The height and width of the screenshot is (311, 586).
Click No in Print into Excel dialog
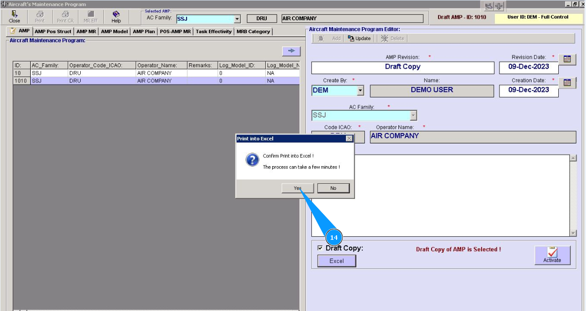tap(334, 188)
